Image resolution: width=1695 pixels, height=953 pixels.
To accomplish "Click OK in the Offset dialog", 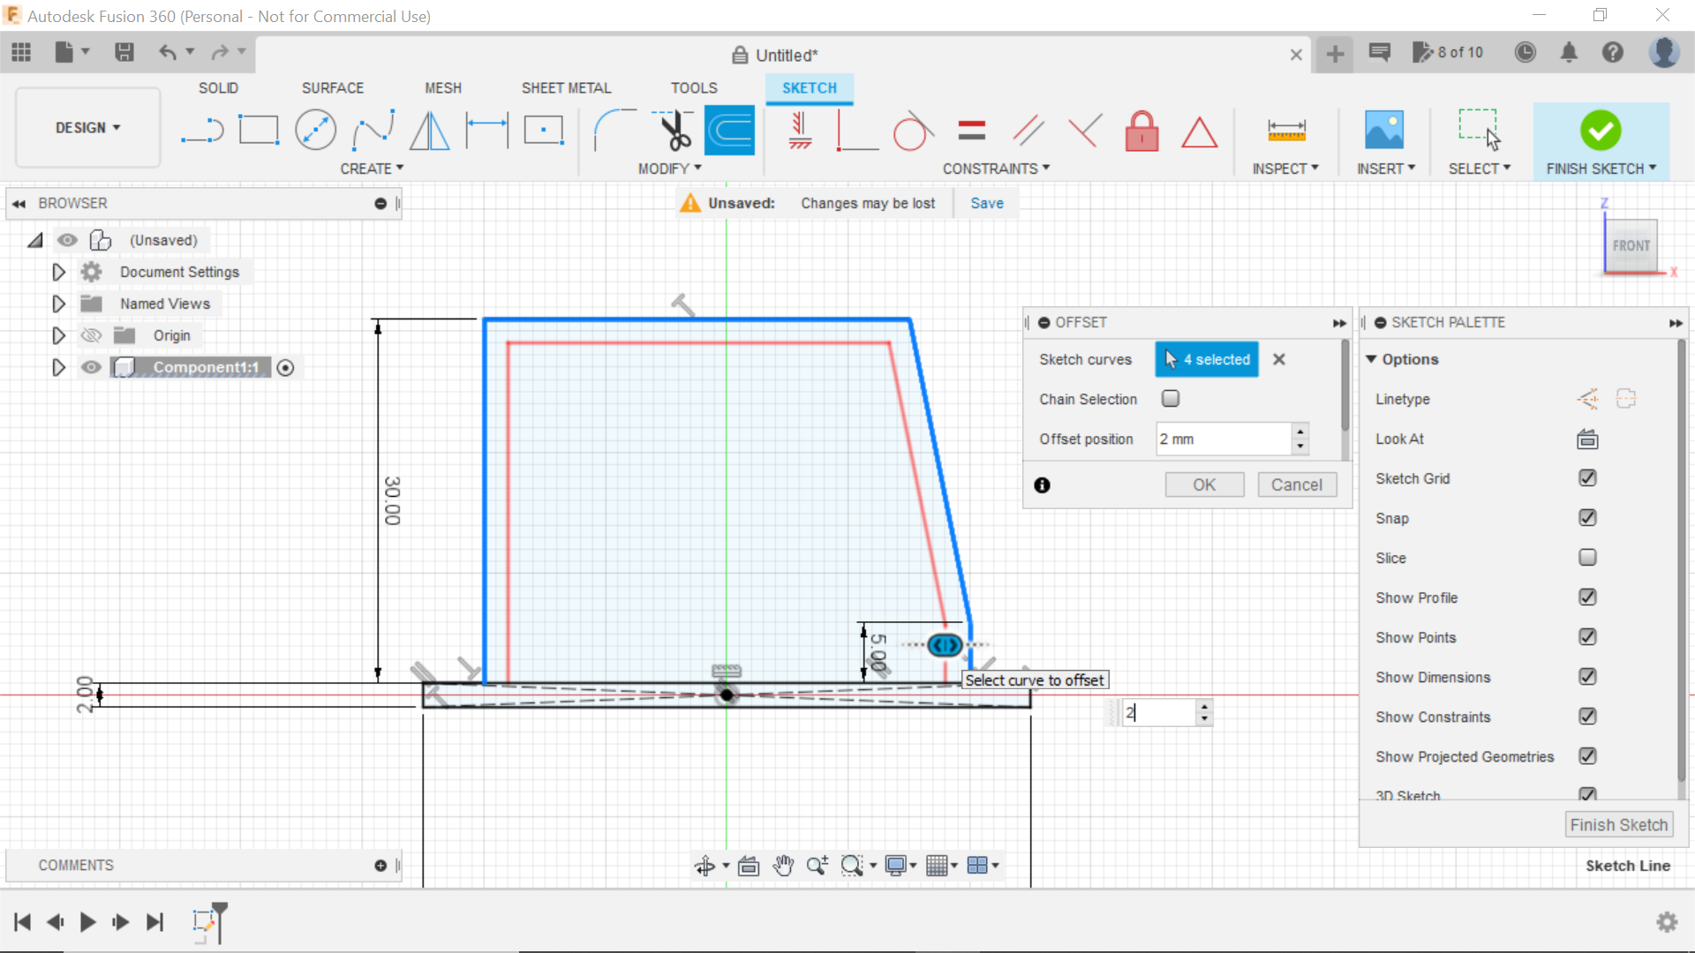I will 1204,484.
